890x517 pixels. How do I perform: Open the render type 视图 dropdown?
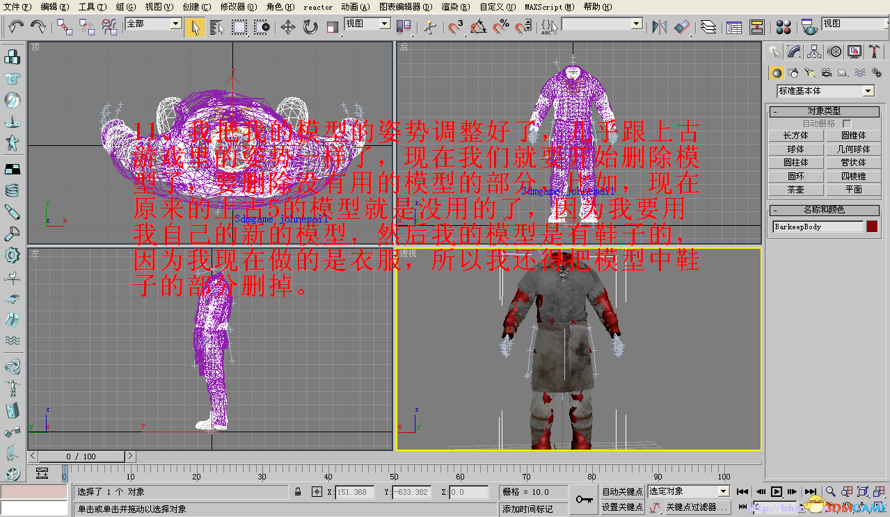pyautogui.click(x=855, y=24)
